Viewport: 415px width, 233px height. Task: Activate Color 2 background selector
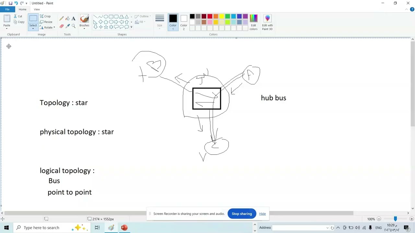(184, 23)
